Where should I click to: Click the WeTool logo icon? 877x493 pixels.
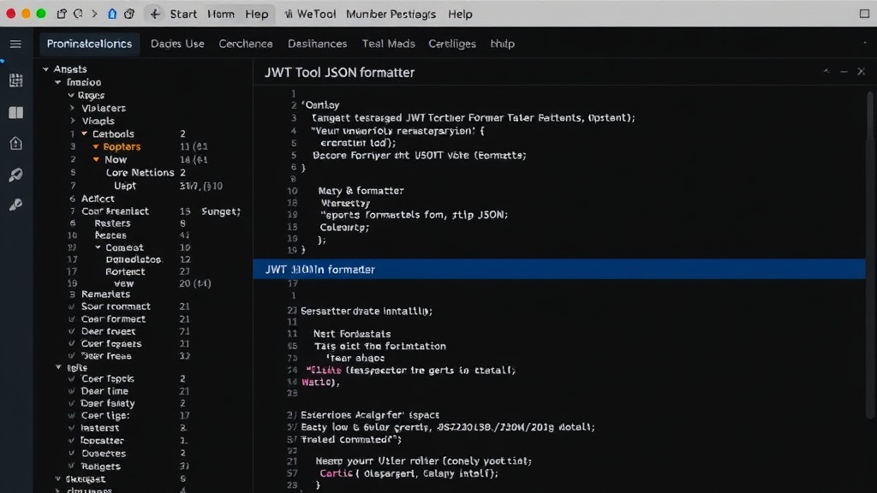289,15
